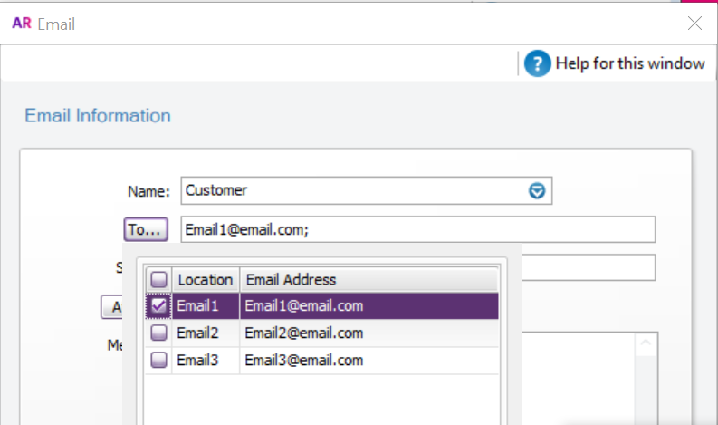Click the Email Address column header
Viewport: 718px width, 425px height.
[x=292, y=280]
